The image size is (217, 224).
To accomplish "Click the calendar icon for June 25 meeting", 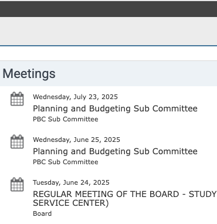I will (x=17, y=142).
